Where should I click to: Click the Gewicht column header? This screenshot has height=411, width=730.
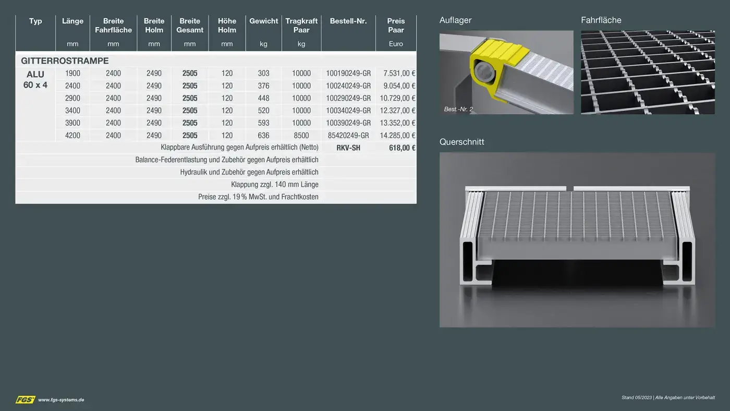pos(263,21)
